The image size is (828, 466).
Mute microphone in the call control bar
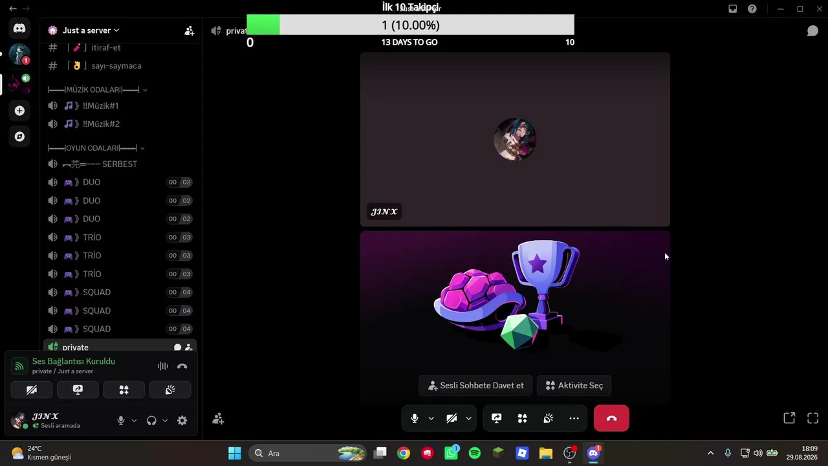[415, 419]
